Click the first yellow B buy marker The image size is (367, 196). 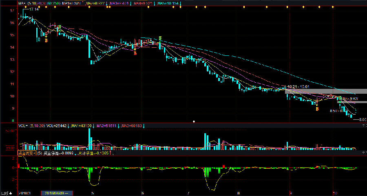[46, 40]
